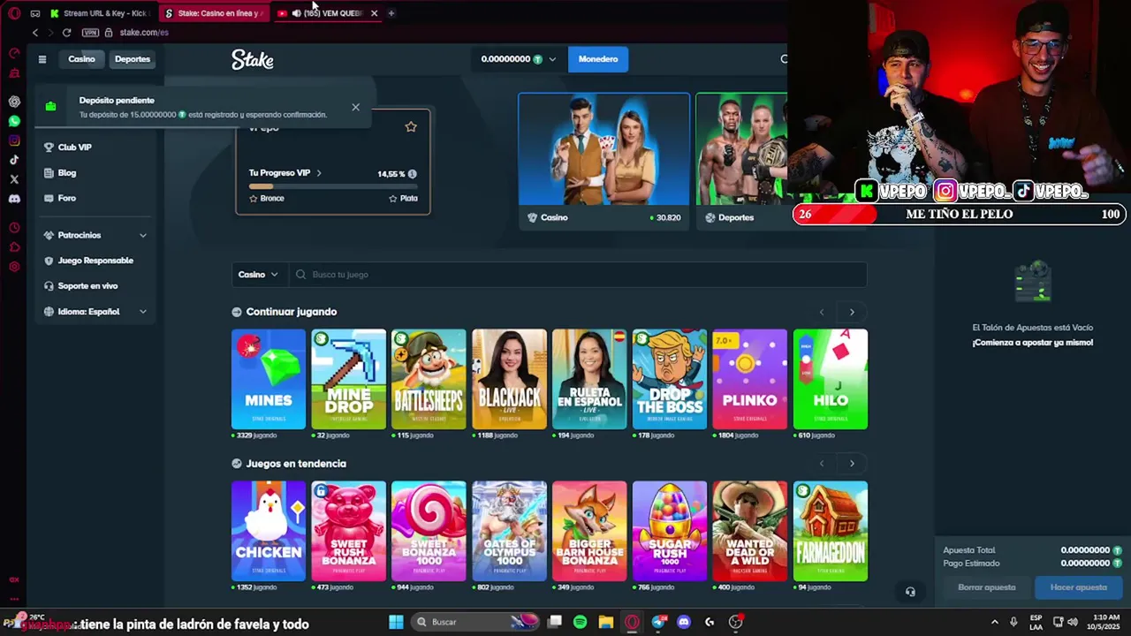Image resolution: width=1131 pixels, height=636 pixels.
Task: Go back in browser history
Action: tap(35, 33)
